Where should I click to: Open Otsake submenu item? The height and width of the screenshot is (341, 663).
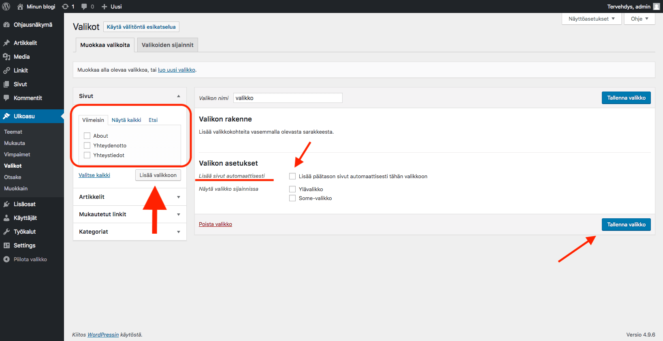click(x=13, y=177)
